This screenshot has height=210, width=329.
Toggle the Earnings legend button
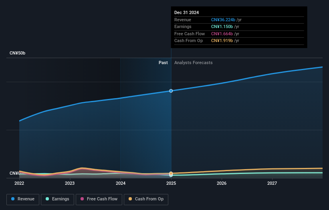click(57, 199)
